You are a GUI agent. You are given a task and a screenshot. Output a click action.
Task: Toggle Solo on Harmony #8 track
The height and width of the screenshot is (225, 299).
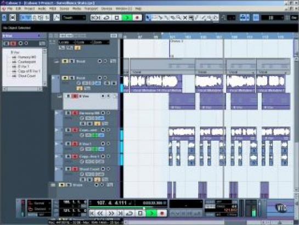(x=75, y=113)
